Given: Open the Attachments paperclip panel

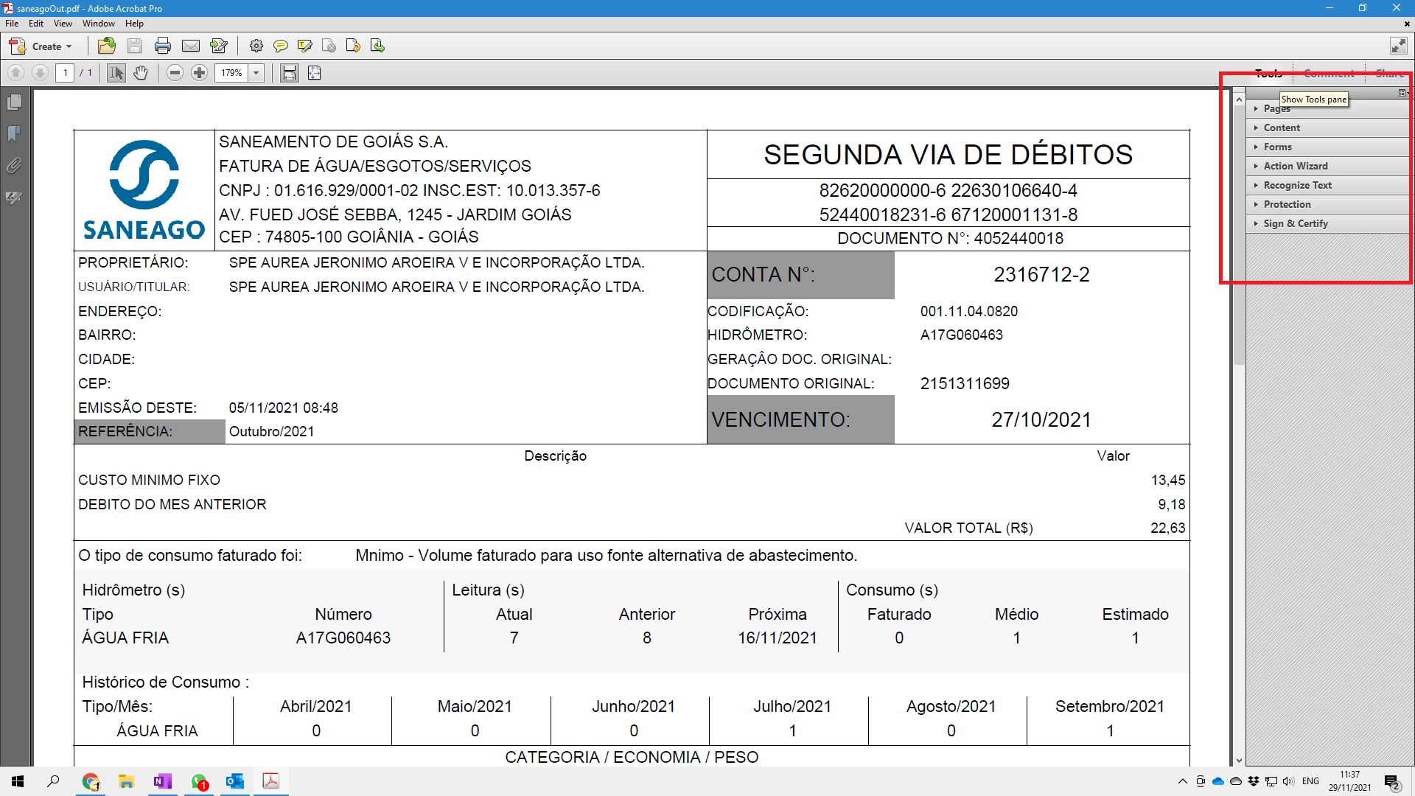Looking at the screenshot, I should coord(14,165).
